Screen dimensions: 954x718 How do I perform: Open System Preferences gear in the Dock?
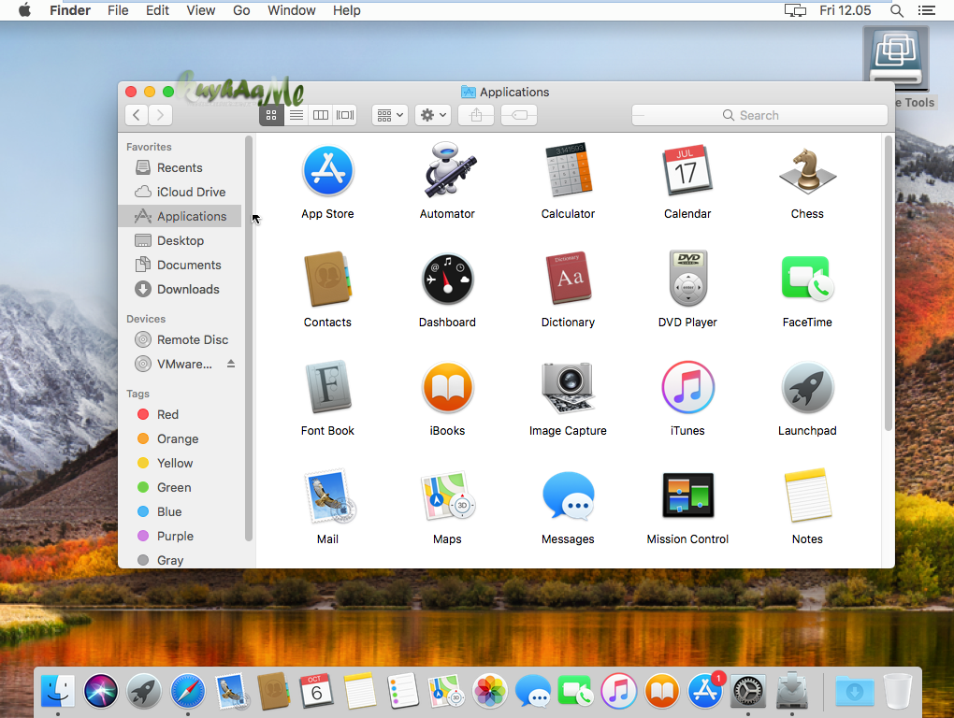click(x=747, y=691)
